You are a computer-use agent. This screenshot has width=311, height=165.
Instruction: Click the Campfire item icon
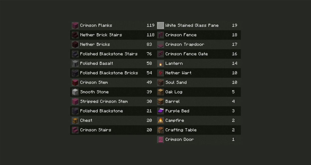160,121
